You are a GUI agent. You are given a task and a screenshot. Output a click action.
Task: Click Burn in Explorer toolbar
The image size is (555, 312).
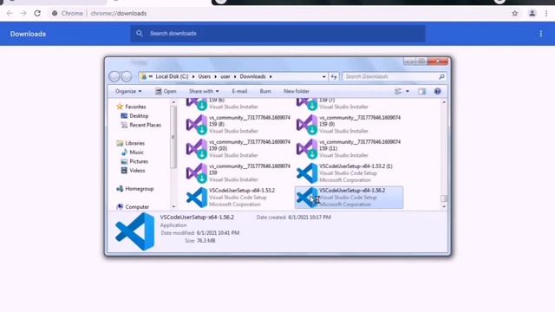click(265, 91)
